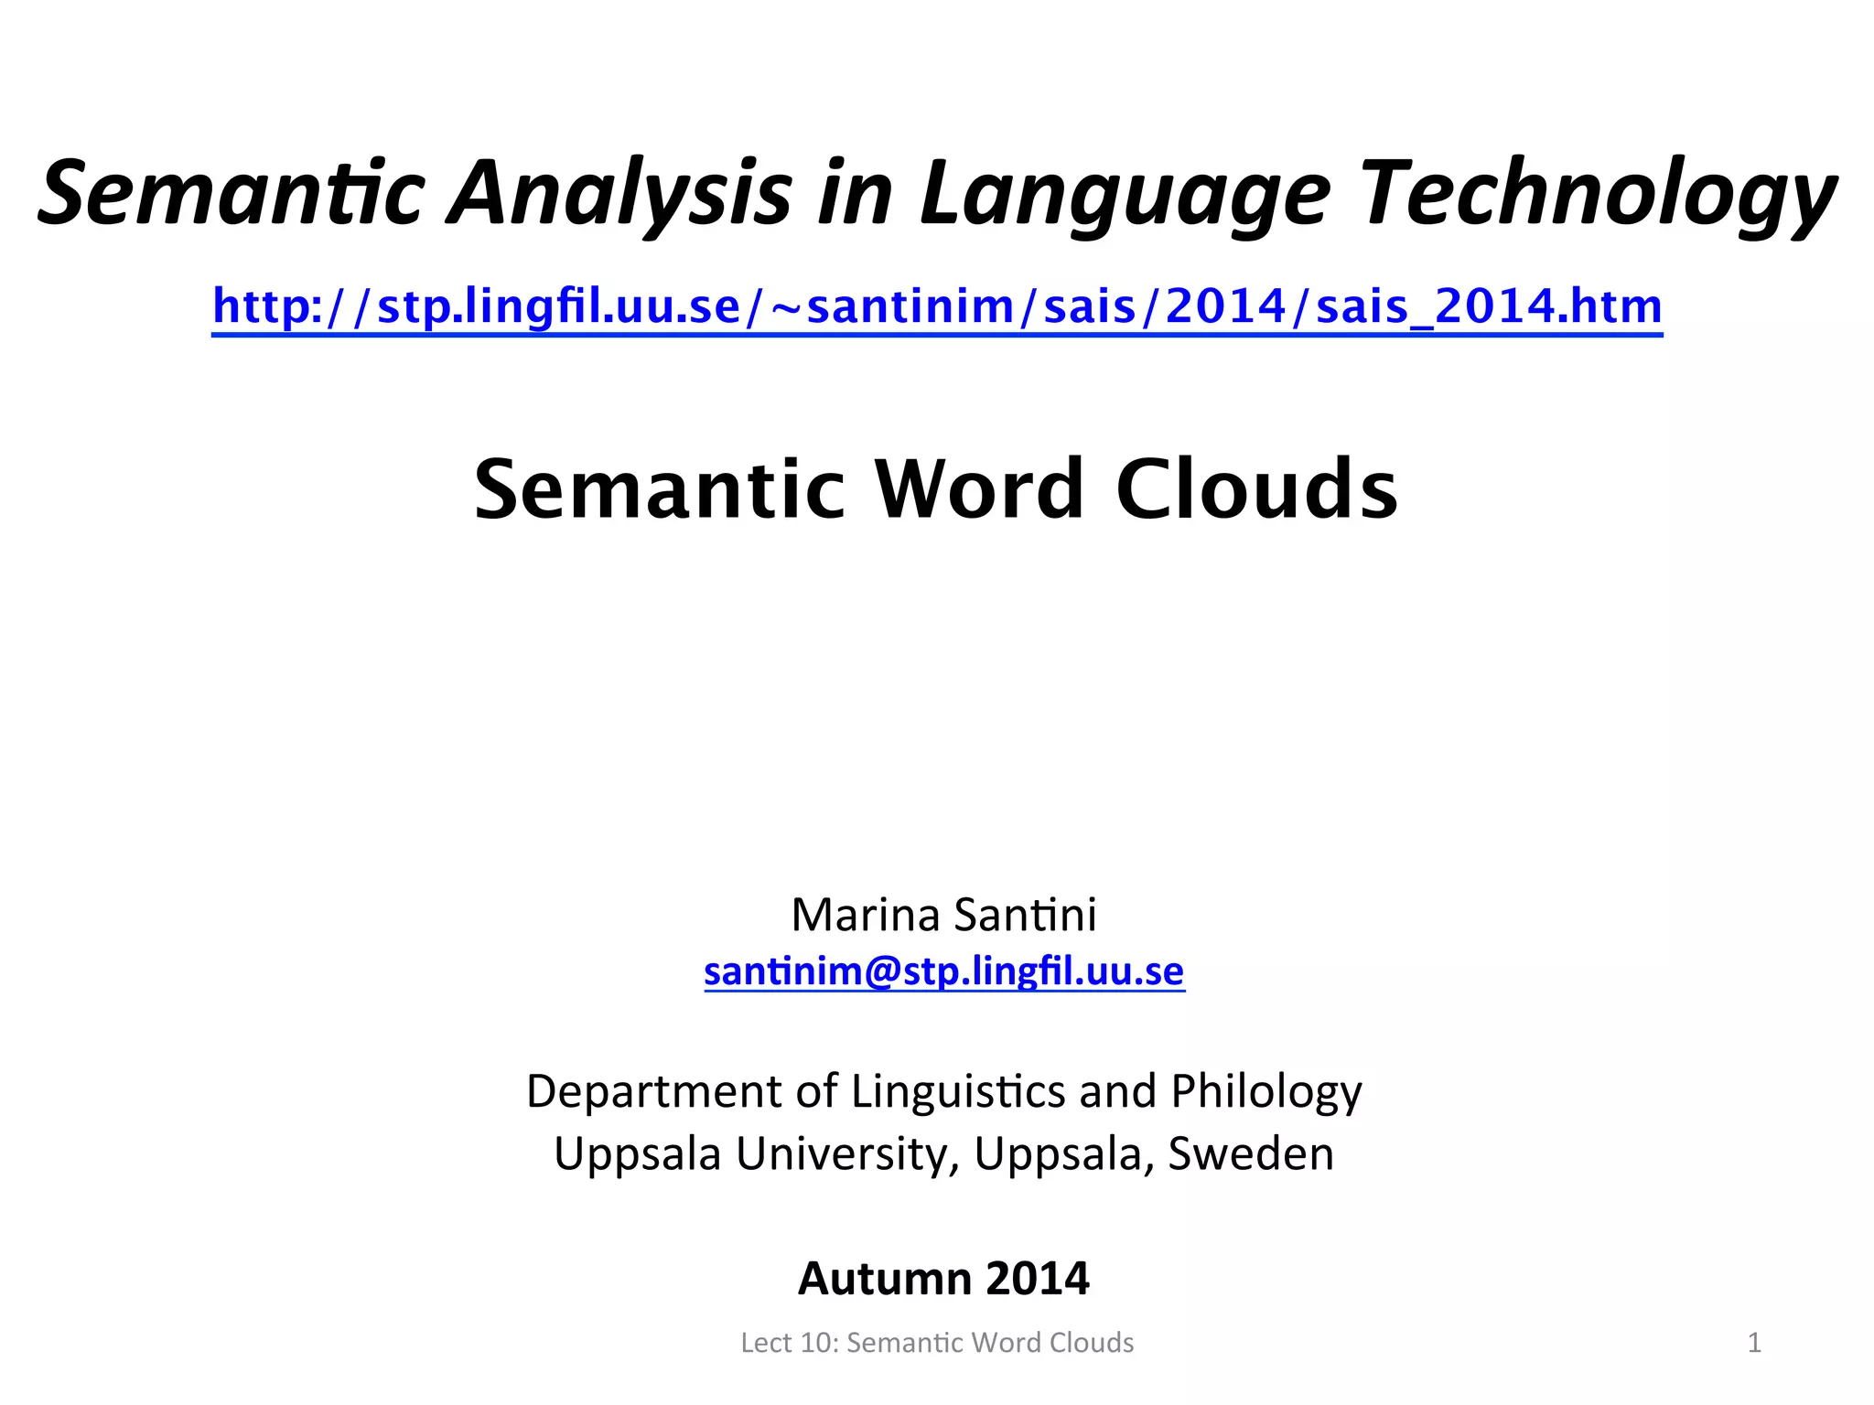Image resolution: width=1874 pixels, height=1405 pixels.
Task: Click the 'Semantic Word Clouds' main heading
Action: 936,489
